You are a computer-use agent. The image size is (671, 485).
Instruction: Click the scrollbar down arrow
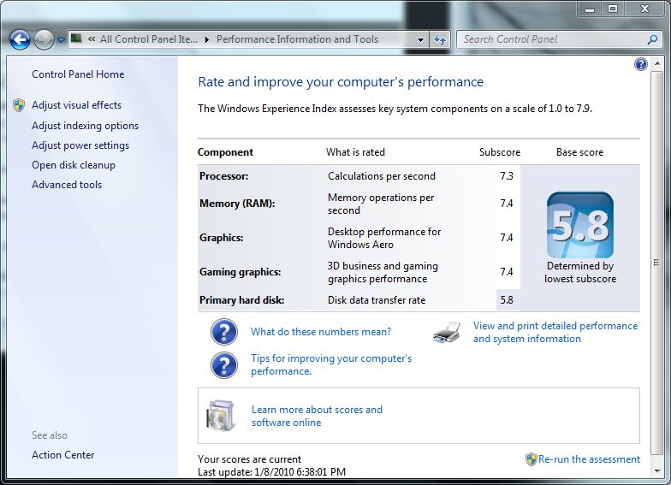click(x=657, y=471)
